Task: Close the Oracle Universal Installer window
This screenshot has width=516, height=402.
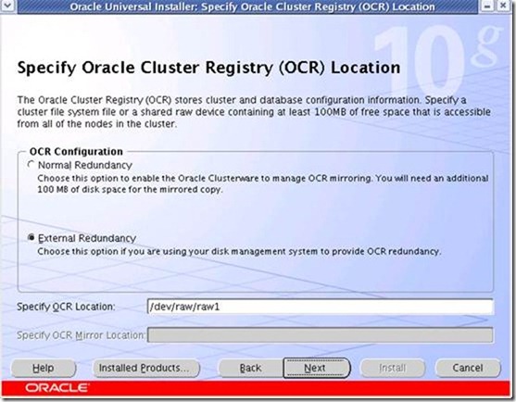Action: coord(504,6)
